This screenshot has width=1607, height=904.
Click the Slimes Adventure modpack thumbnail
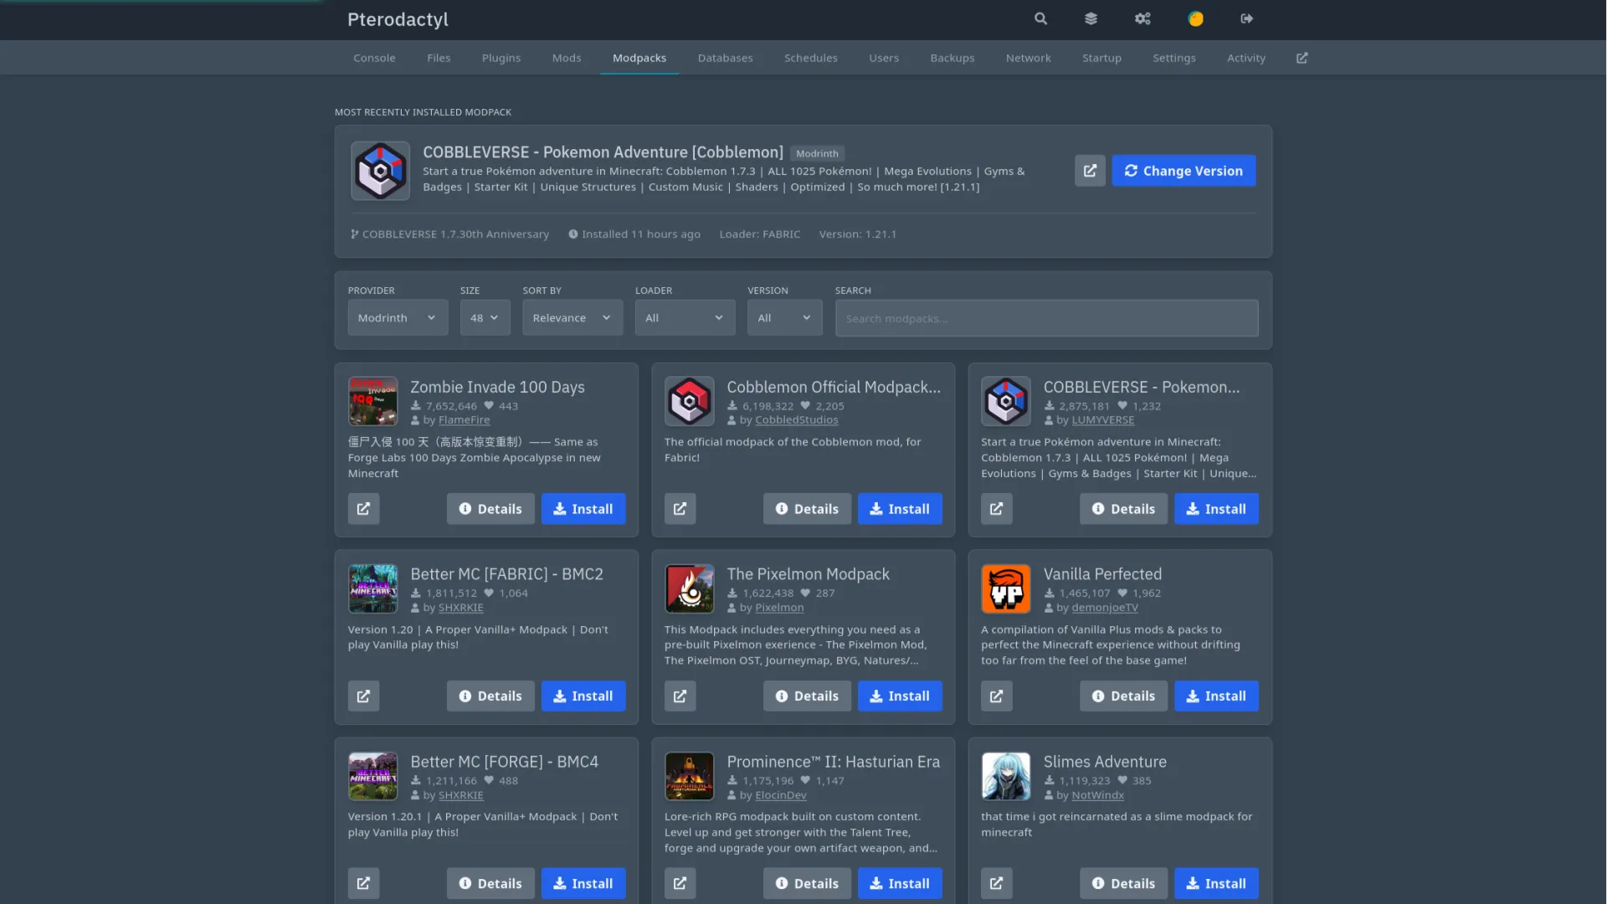(x=1005, y=776)
